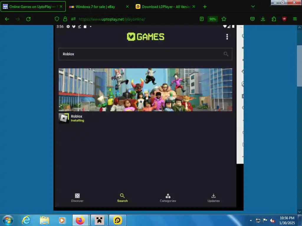The width and height of the screenshot is (302, 226).
Task: Show hidden system tray icons
Action: pos(251,220)
